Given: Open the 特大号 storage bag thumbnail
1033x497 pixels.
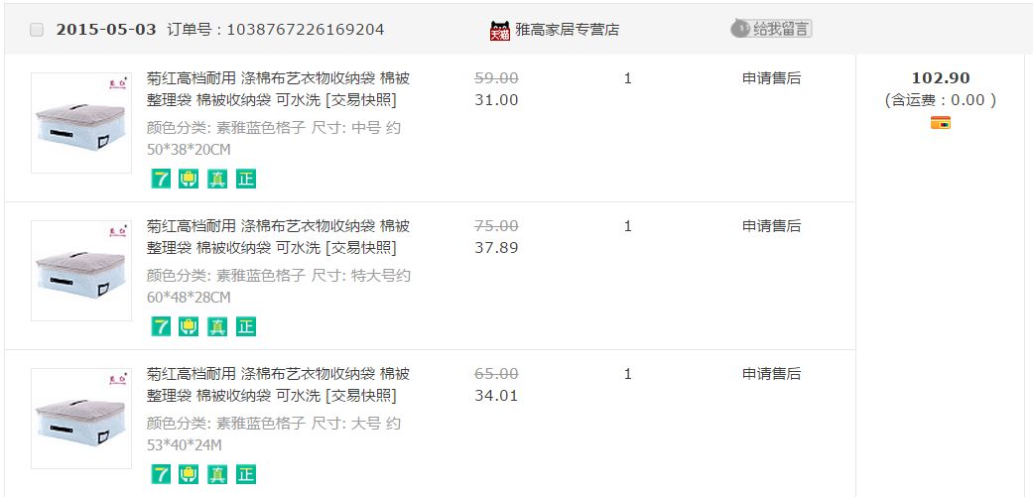Looking at the screenshot, I should coord(81,271).
